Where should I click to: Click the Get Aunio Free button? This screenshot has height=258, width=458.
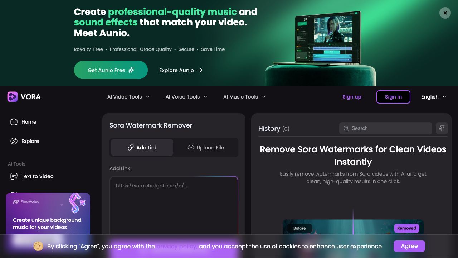point(111,70)
